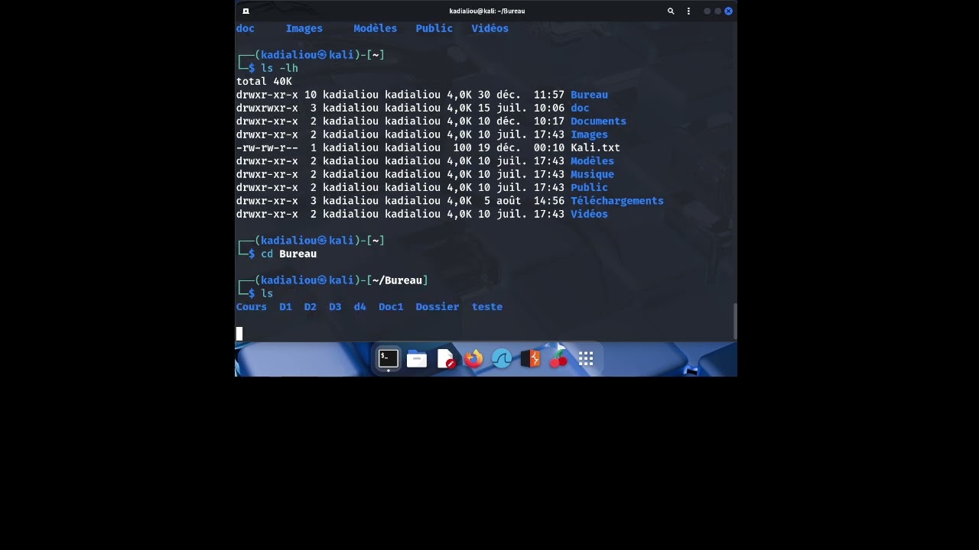Open the text editor dock icon
This screenshot has width=979, height=550.
[x=446, y=359]
